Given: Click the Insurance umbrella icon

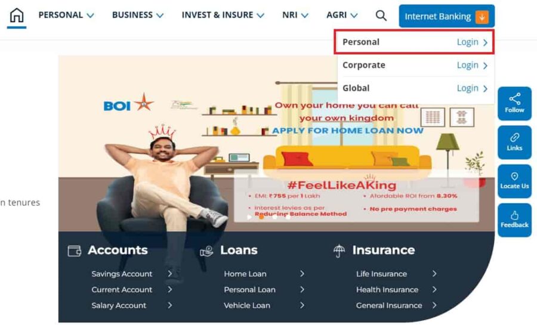Looking at the screenshot, I should [x=339, y=251].
